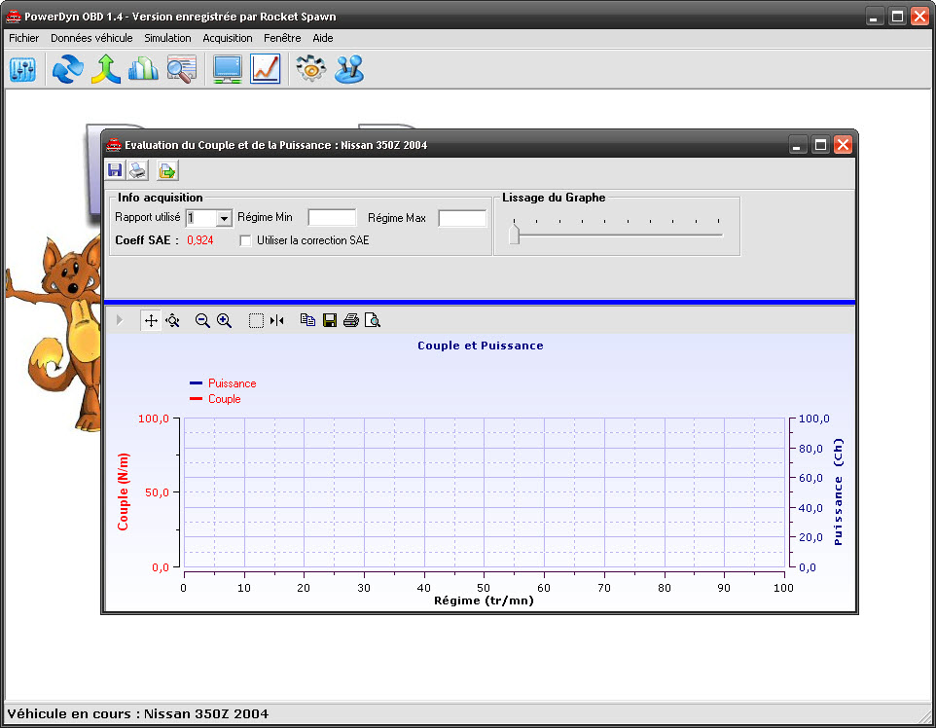Open the Acquisition menu
Viewport: 936px width, 728px height.
tap(228, 38)
